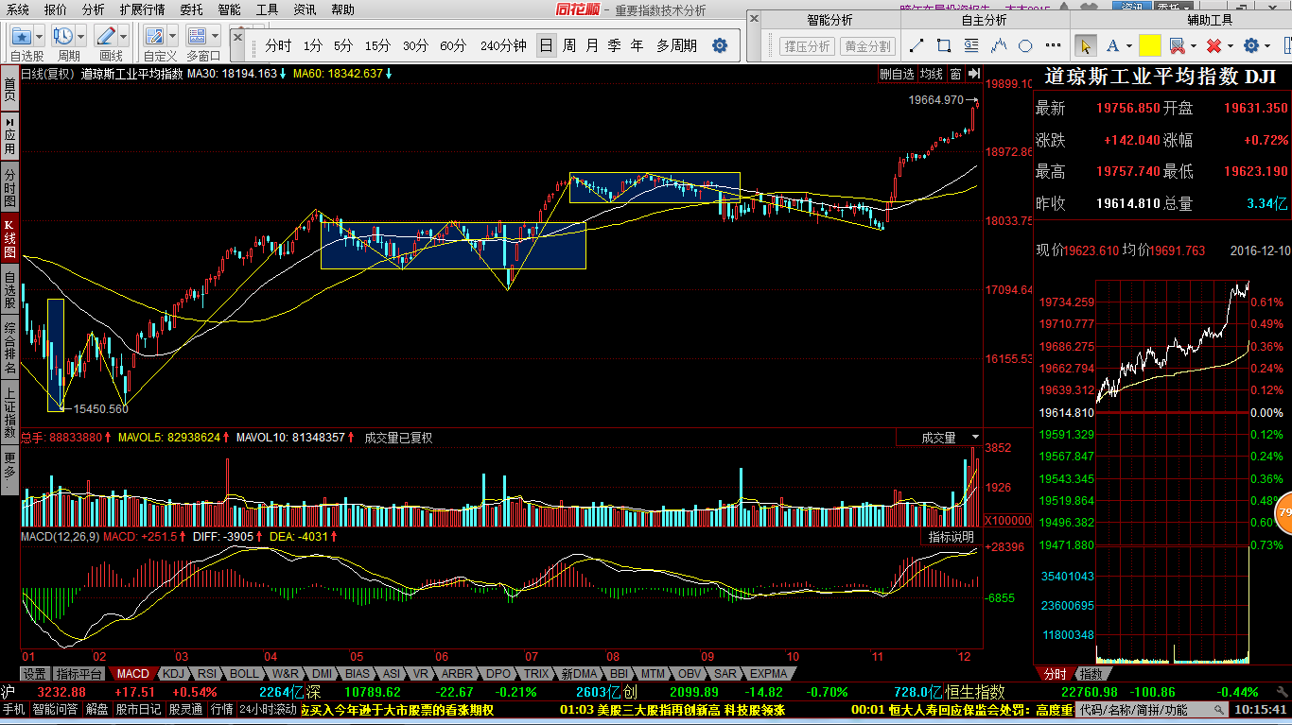1292x725 pixels.
Task: Activate the arrow pointer select tool
Action: (x=1086, y=45)
